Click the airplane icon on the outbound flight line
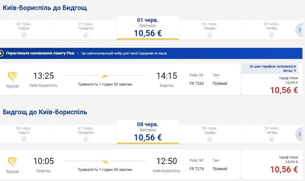 [x=105, y=76]
